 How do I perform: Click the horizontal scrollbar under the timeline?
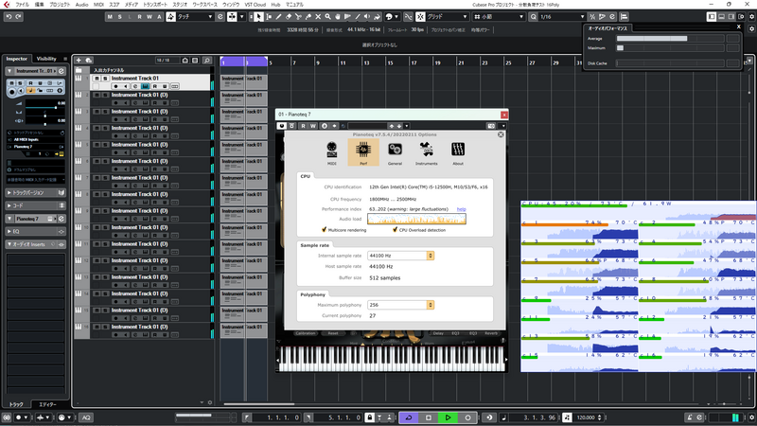[x=258, y=404]
